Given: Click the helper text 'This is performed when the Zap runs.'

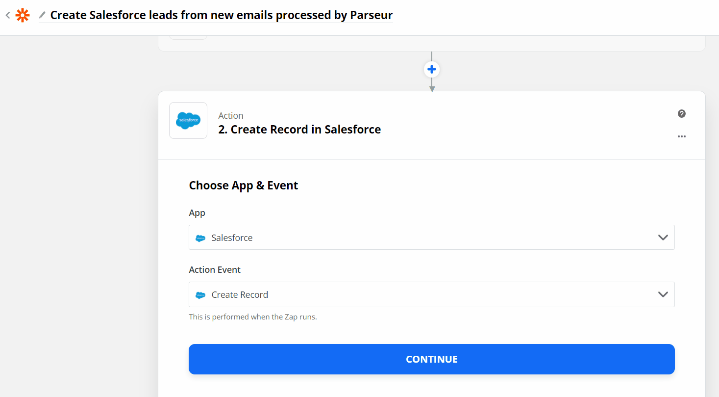Looking at the screenshot, I should tap(253, 317).
